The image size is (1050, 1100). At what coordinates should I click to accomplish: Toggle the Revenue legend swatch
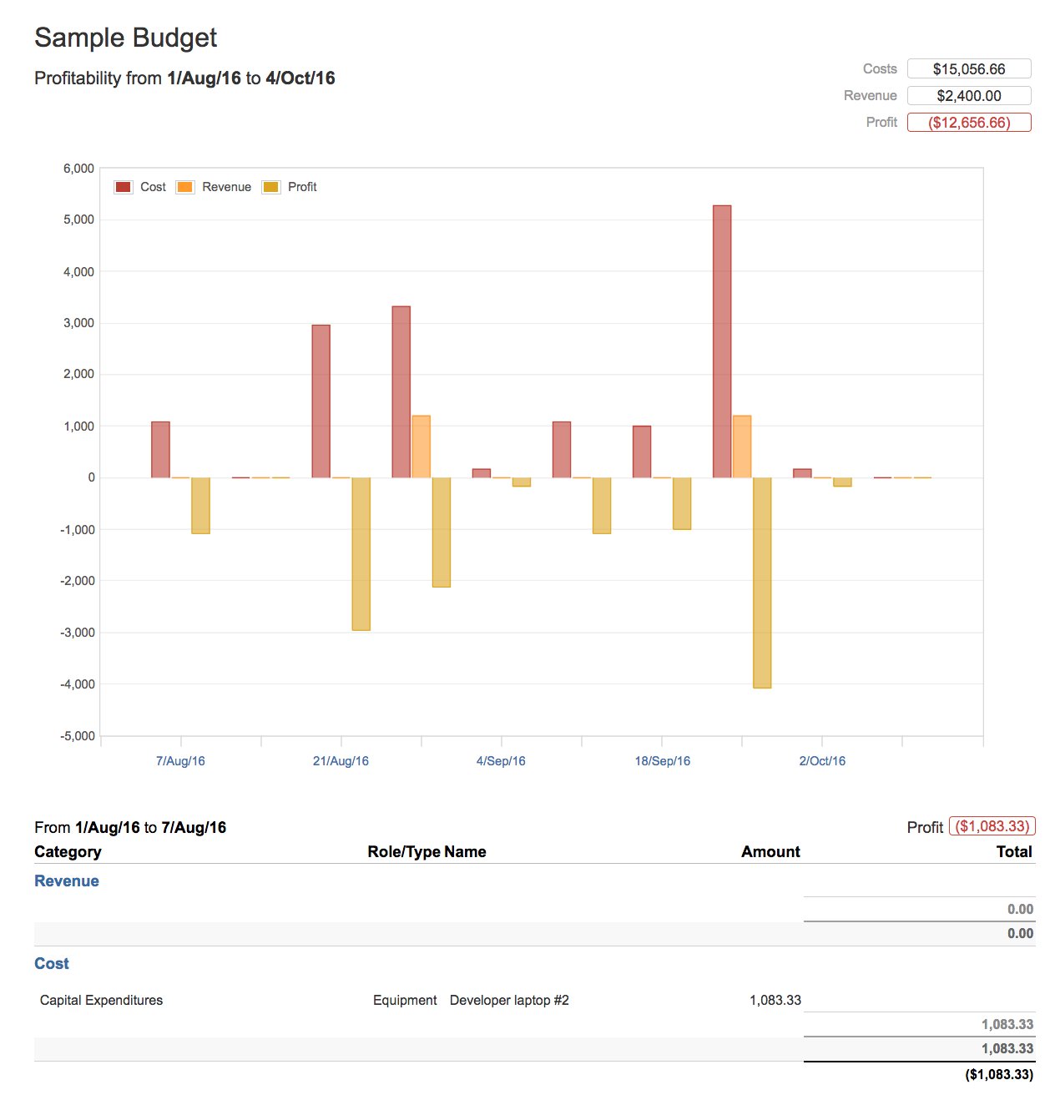(185, 187)
